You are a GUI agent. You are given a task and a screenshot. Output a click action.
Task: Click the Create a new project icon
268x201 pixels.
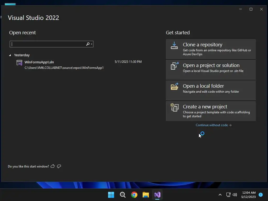point(175,107)
